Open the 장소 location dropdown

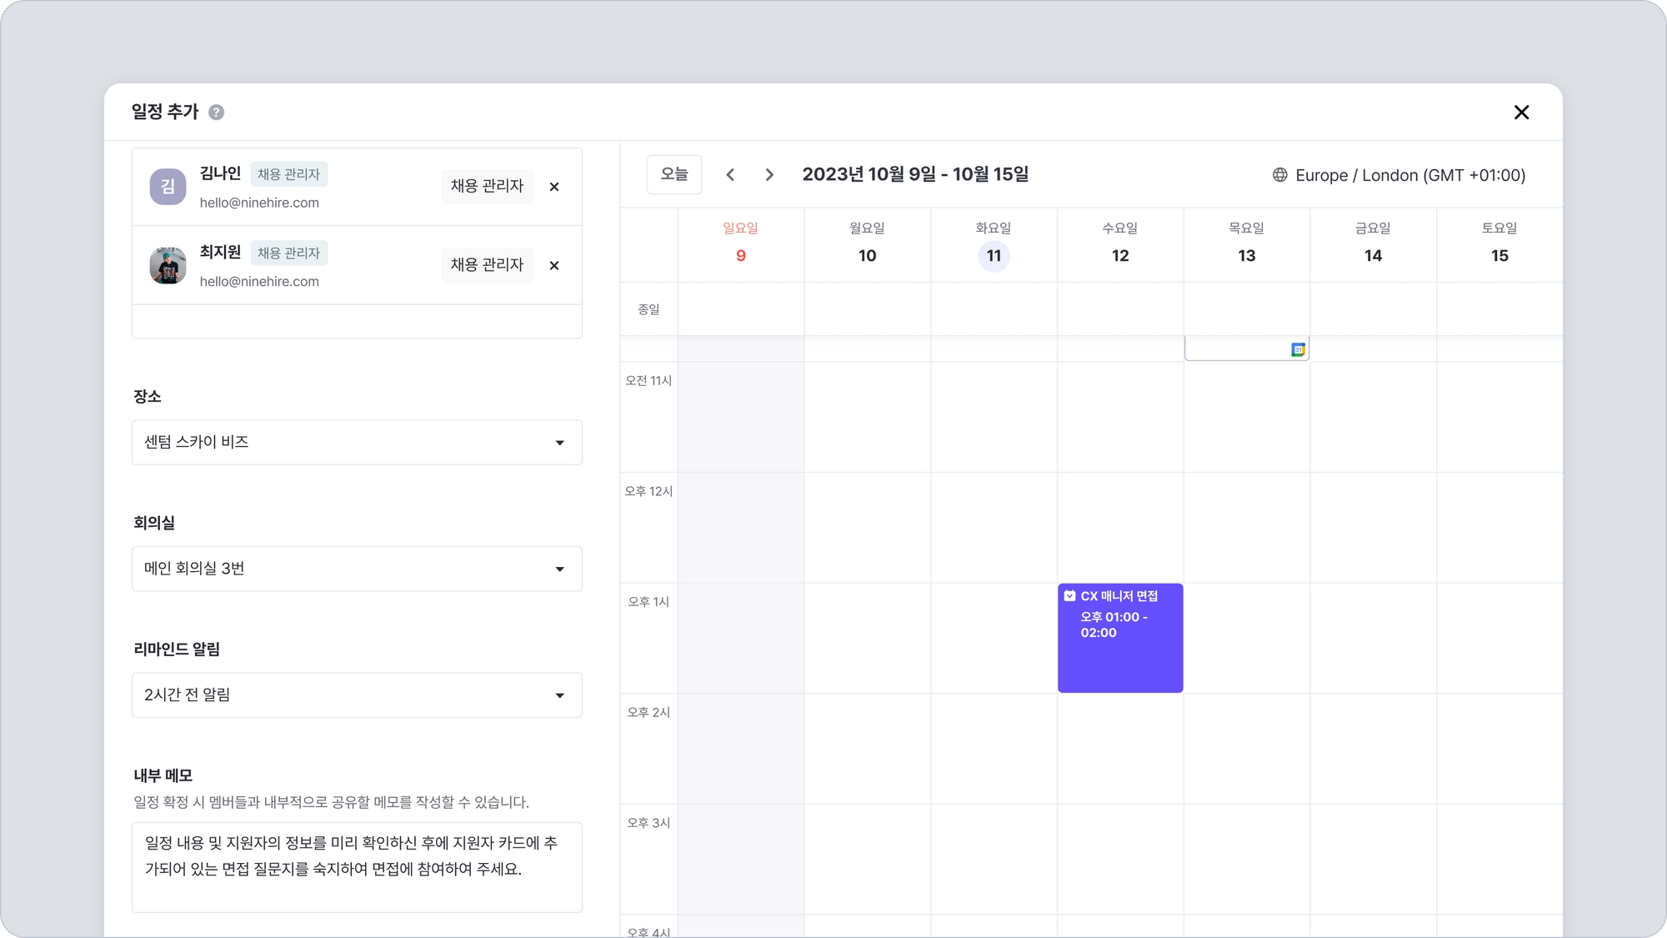pyautogui.click(x=357, y=443)
